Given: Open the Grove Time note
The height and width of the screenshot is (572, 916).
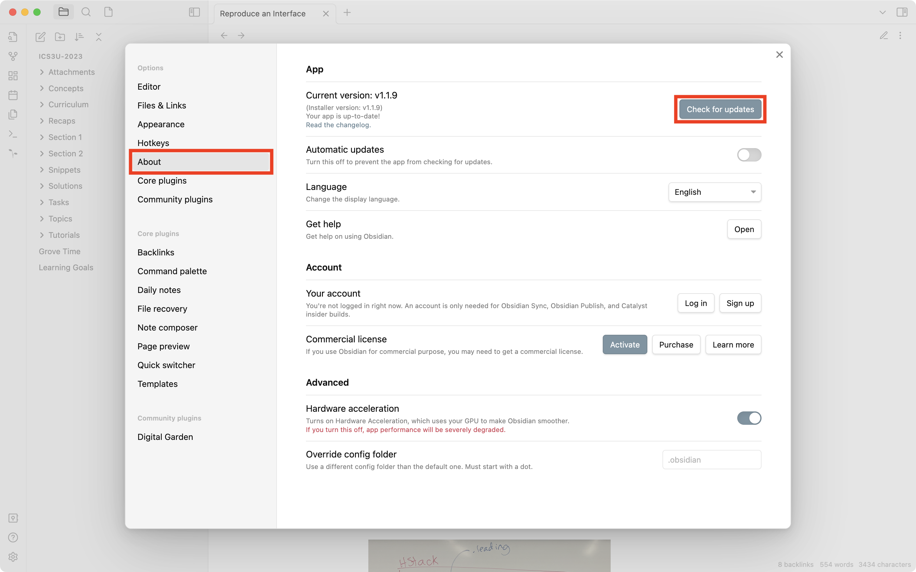Looking at the screenshot, I should pyautogui.click(x=60, y=251).
